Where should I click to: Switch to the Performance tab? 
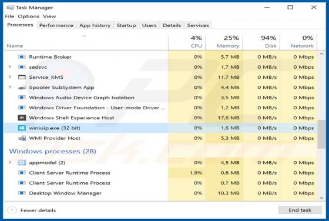[56, 25]
